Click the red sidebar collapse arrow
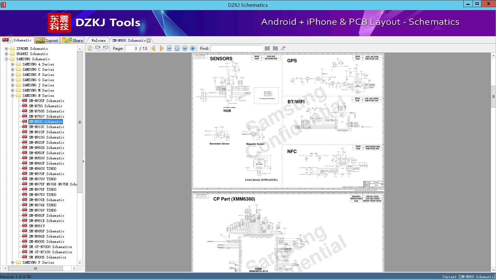Viewport: 496px width, 280px height. (83, 161)
